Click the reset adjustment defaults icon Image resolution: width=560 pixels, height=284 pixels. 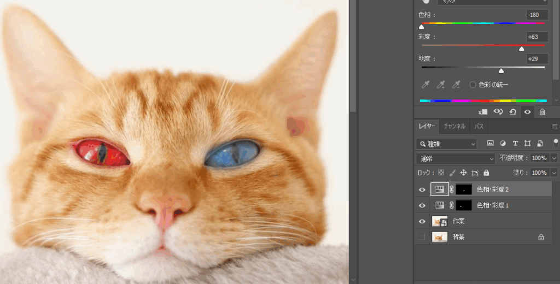(512, 112)
